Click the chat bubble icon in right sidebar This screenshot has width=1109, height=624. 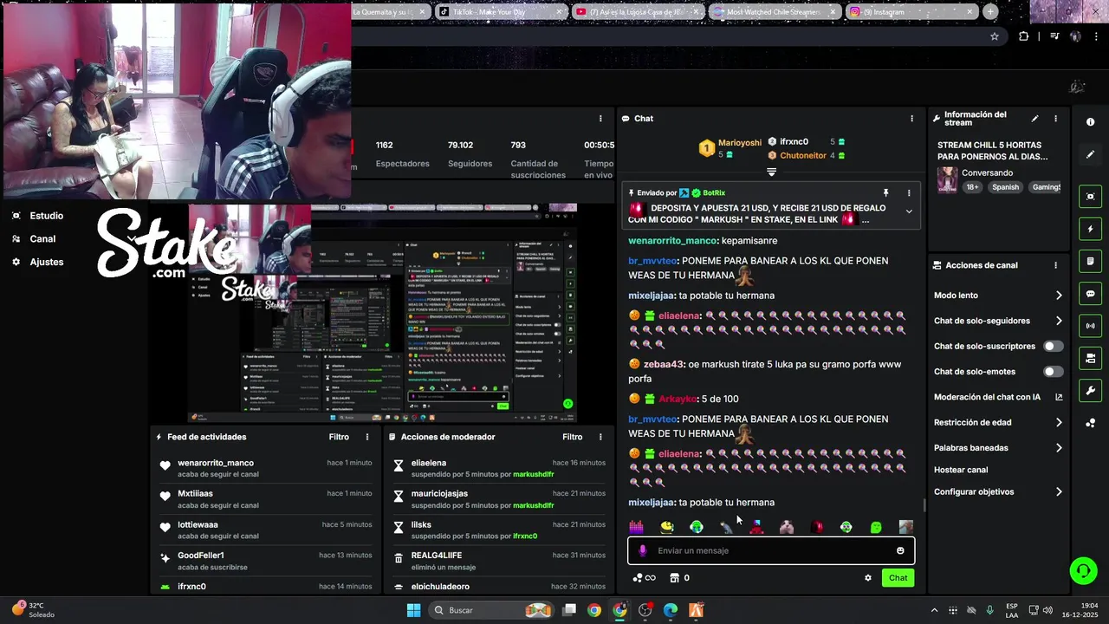1090,294
